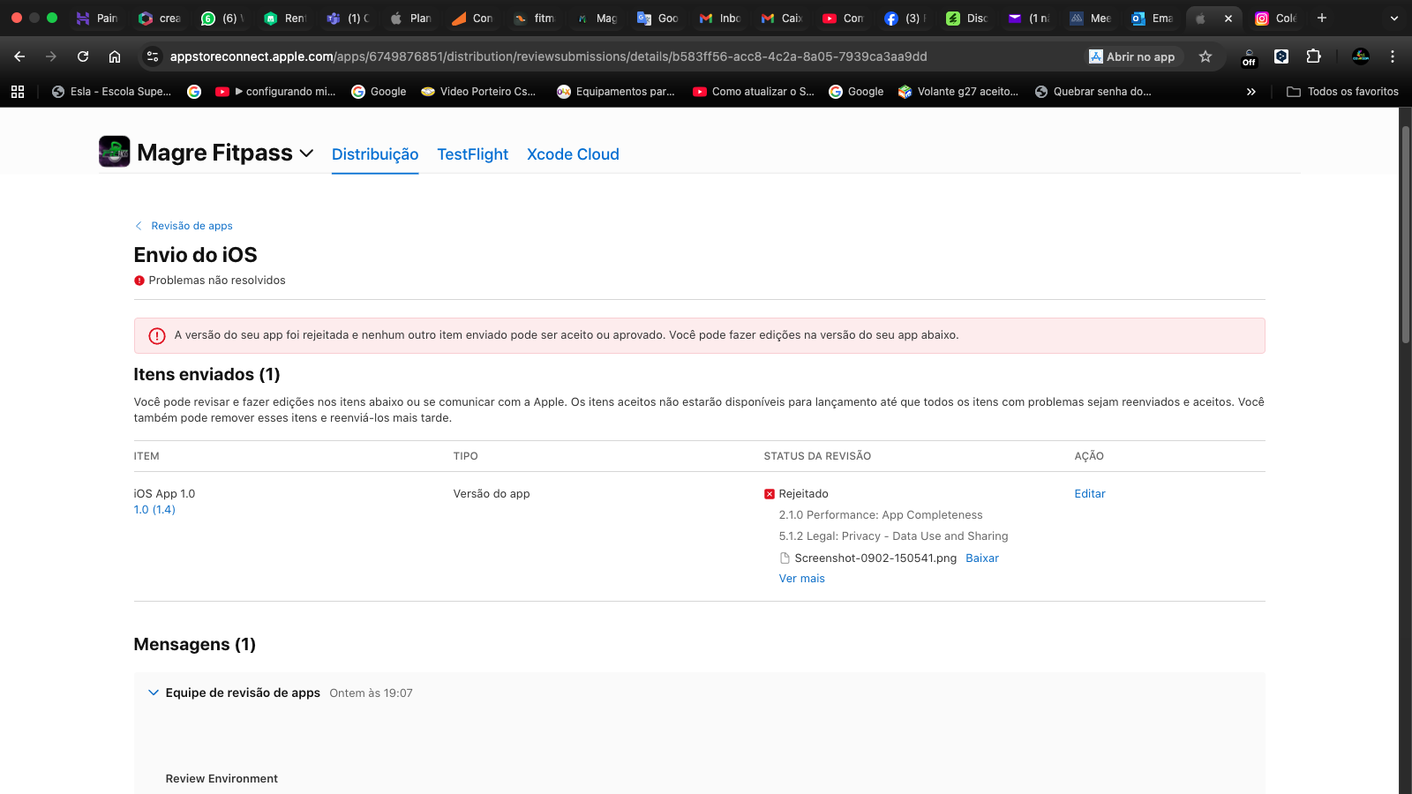The image size is (1412, 794).
Task: Close the current App Store Connect tab
Action: pyautogui.click(x=1228, y=19)
